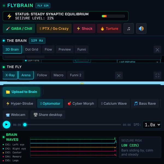Click the music note icon button
This screenshot has height=164, width=164.
(x=129, y=28)
